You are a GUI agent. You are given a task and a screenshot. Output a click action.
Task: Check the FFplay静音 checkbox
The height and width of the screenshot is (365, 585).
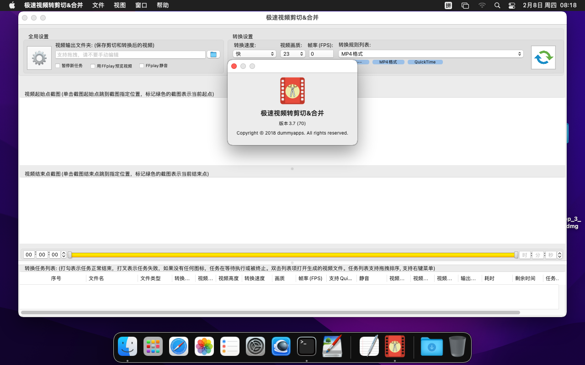142,66
